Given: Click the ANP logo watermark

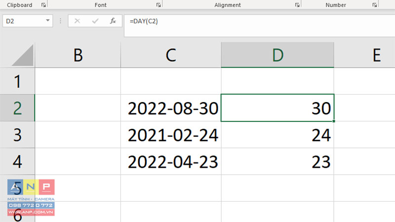Looking at the screenshot, I should click(31, 198).
